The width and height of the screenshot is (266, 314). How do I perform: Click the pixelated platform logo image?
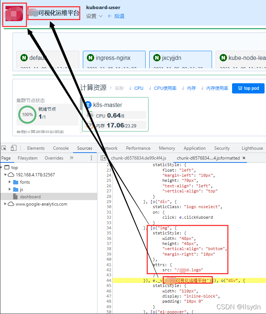[14, 14]
